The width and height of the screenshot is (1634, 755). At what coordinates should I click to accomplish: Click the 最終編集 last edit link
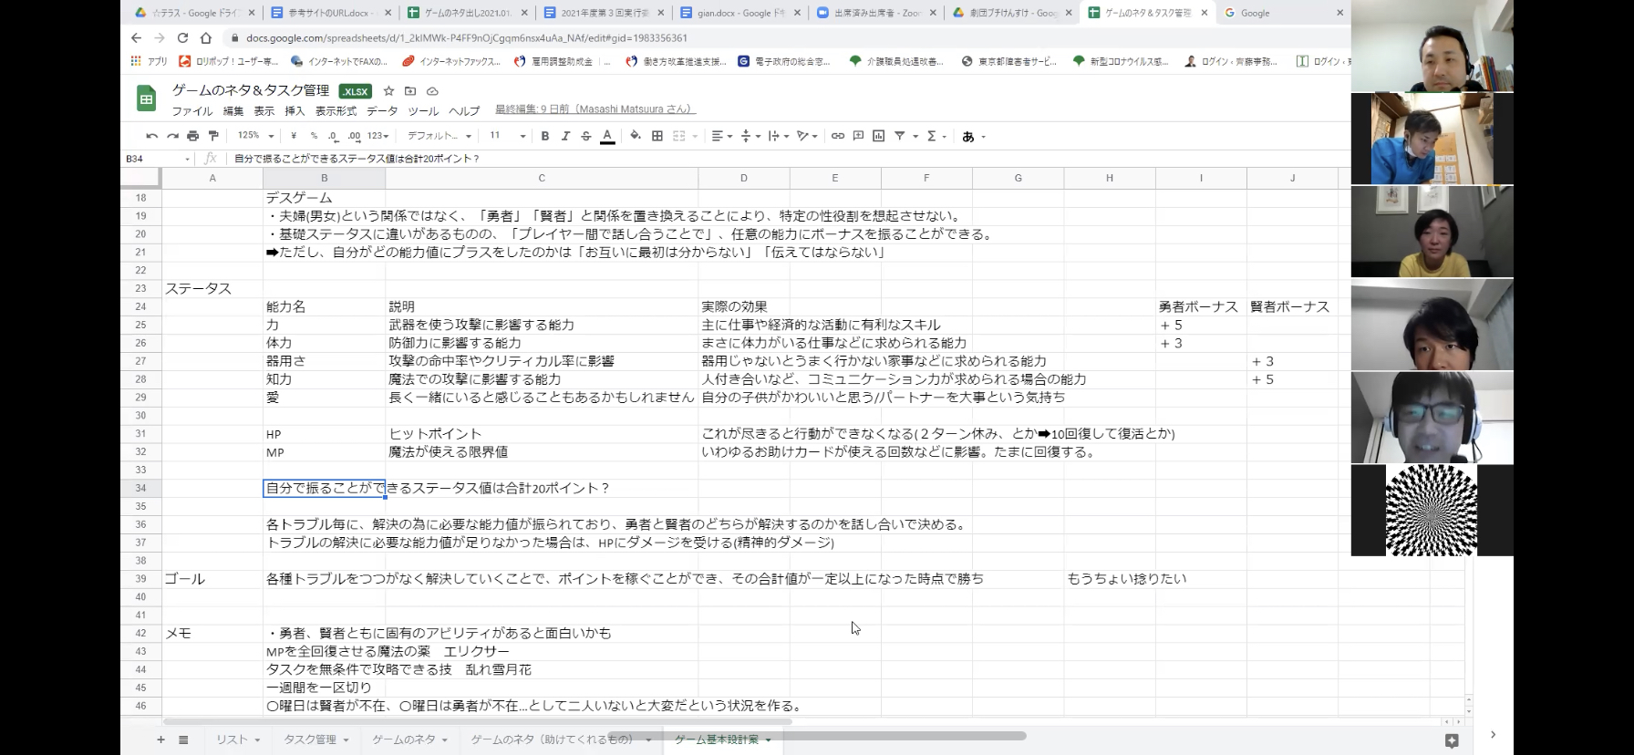coord(595,109)
